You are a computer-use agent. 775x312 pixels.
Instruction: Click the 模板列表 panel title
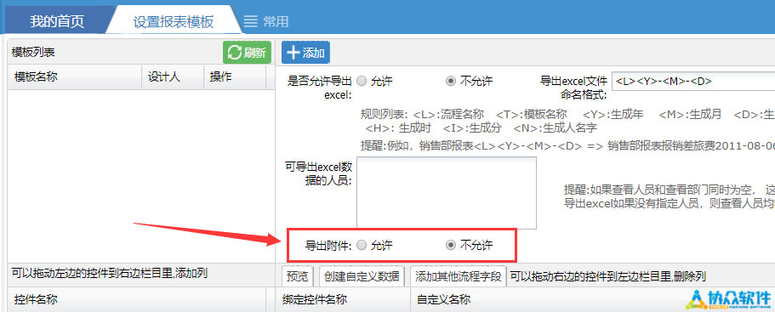tap(33, 52)
